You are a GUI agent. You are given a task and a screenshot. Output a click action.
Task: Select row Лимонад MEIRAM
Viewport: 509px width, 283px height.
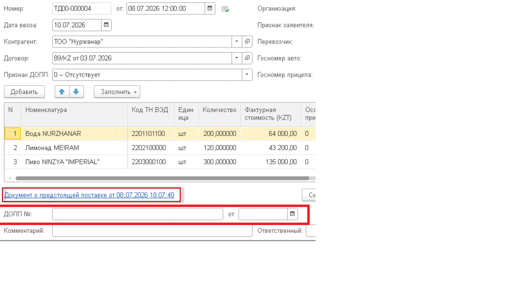(160, 148)
